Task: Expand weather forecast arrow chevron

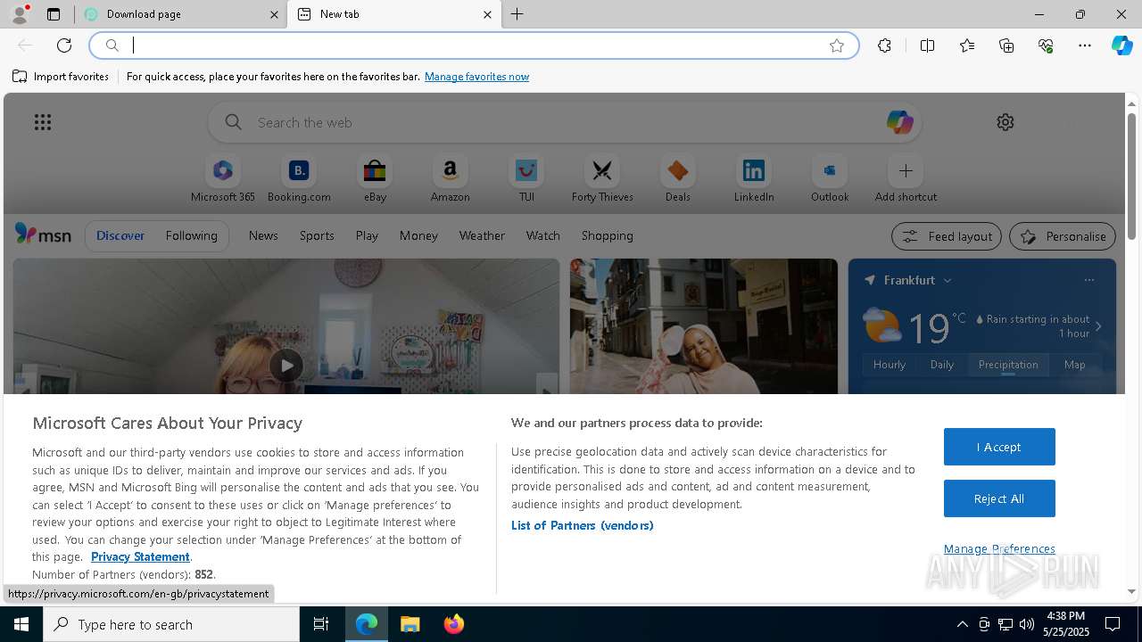Action: [1098, 326]
